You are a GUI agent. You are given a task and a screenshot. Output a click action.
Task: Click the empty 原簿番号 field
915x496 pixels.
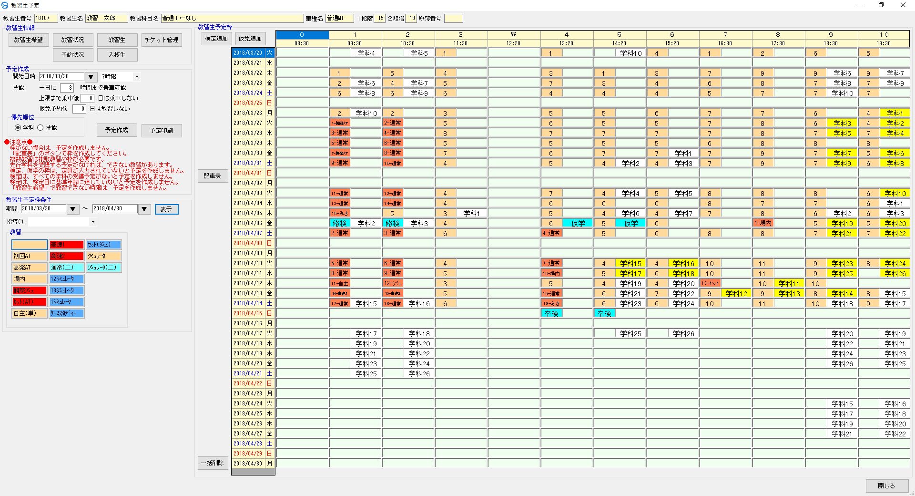pos(453,18)
